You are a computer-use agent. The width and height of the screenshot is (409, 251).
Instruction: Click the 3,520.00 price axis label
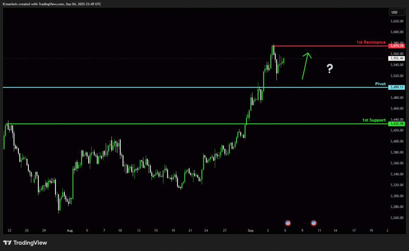[x=397, y=76]
